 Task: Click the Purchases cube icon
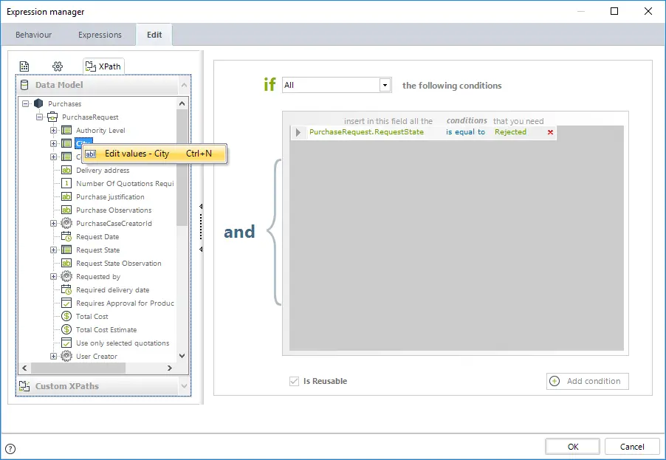click(38, 103)
